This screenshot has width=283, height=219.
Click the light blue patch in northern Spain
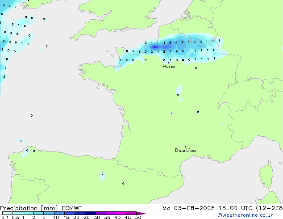coord(102,177)
